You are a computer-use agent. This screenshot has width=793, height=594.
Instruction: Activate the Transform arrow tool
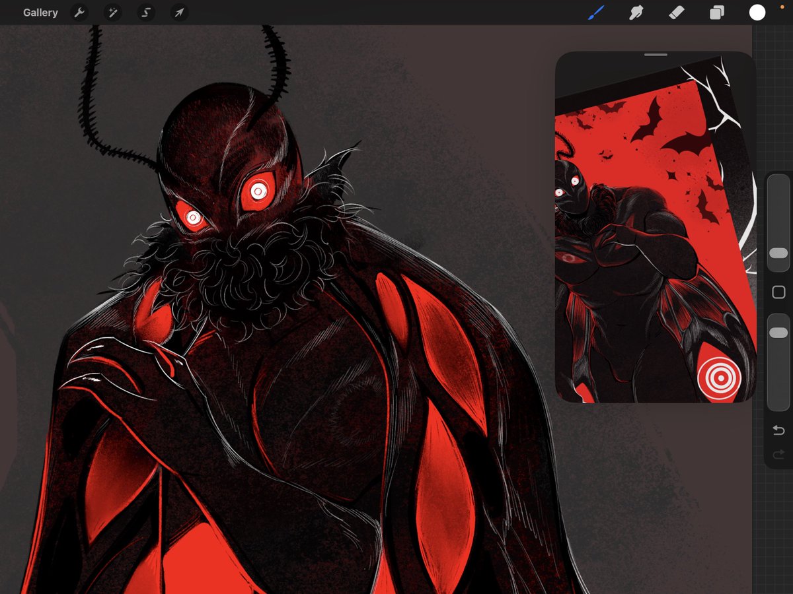tap(179, 13)
